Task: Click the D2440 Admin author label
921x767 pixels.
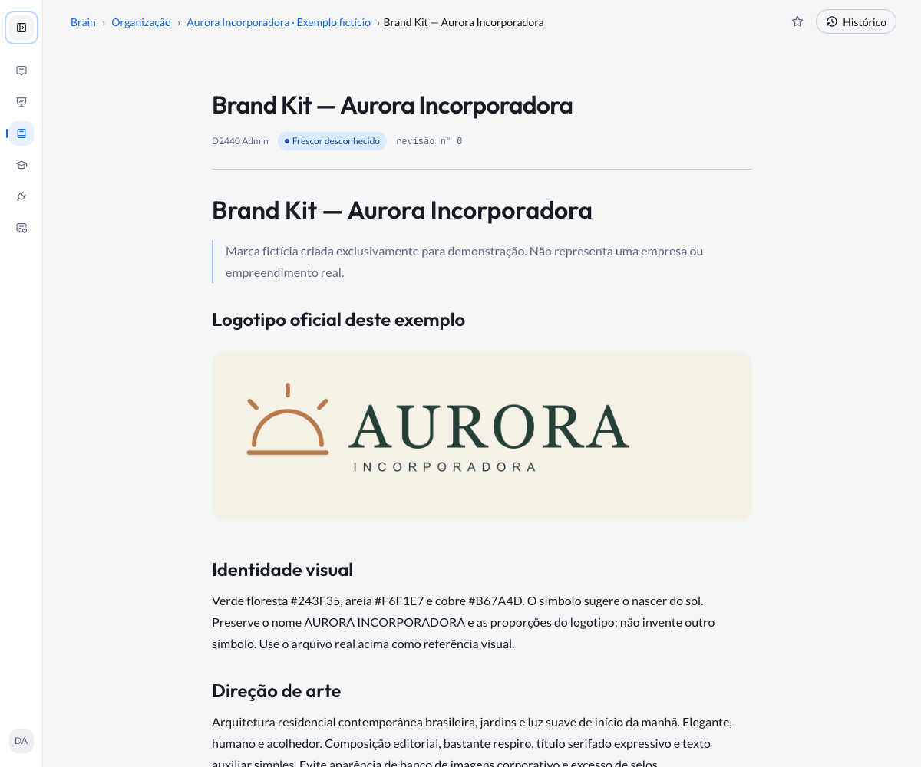Action: point(240,141)
